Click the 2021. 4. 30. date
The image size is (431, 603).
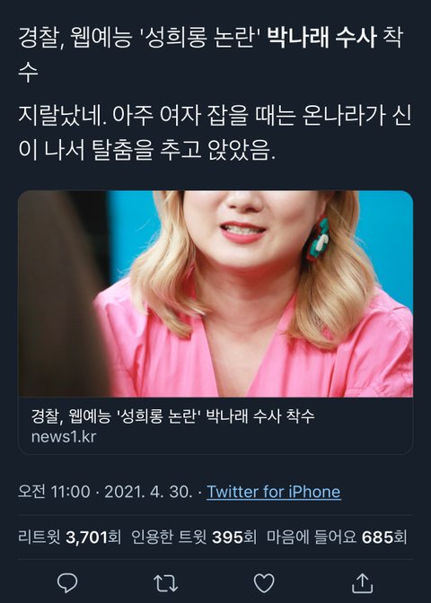point(148,492)
